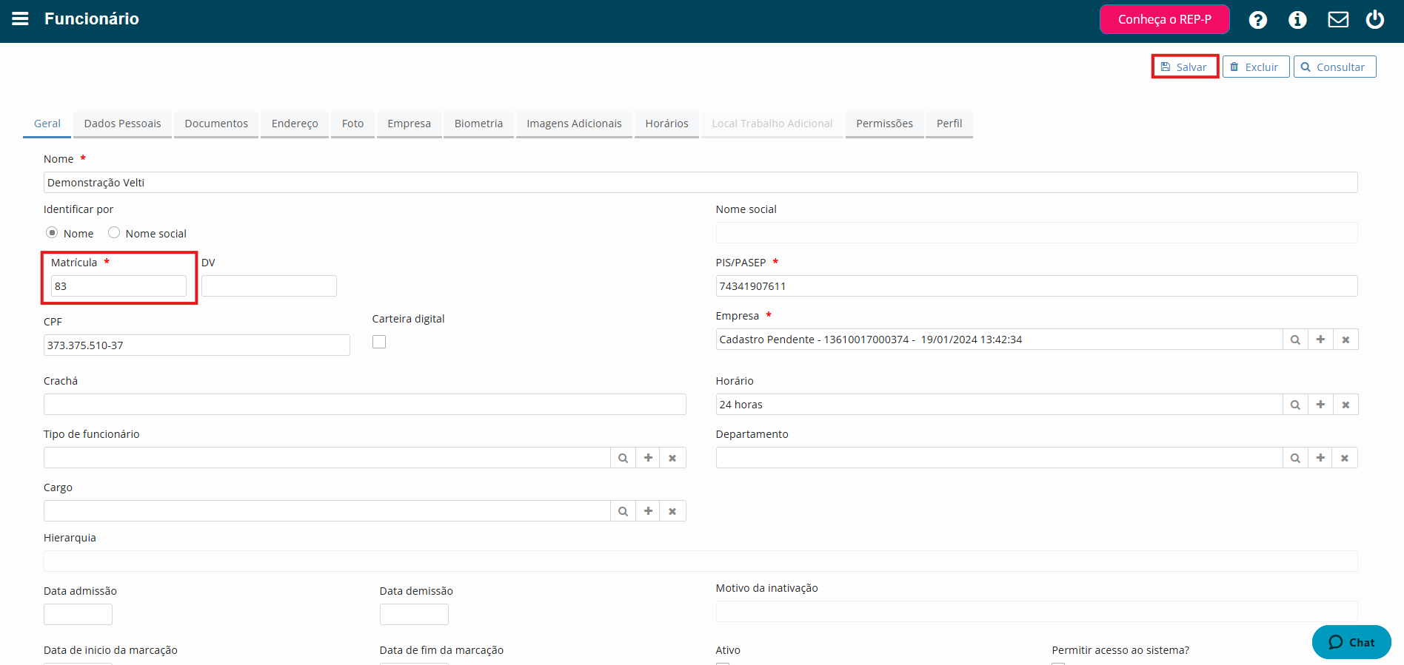Add new Departamento with plus icon
This screenshot has width=1404, height=665.
pyautogui.click(x=1320, y=458)
